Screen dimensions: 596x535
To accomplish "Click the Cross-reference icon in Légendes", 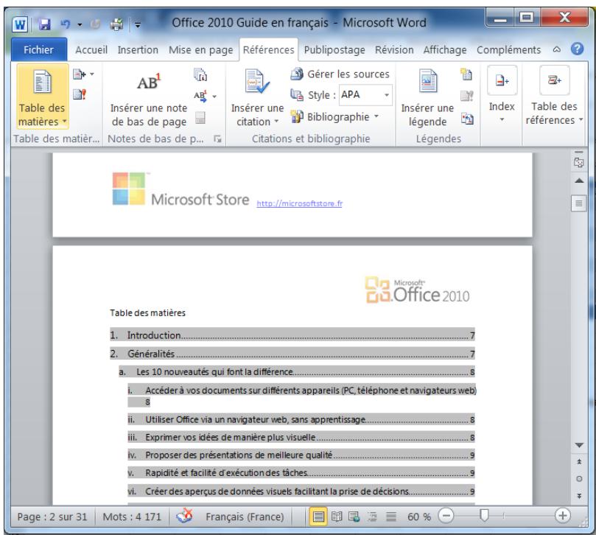I will click(467, 119).
